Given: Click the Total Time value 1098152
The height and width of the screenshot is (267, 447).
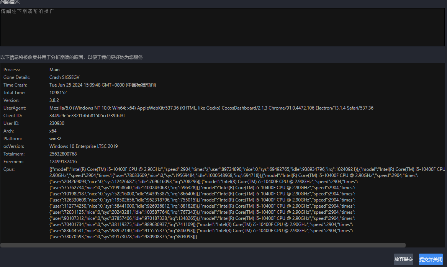Looking at the screenshot, I should [x=58, y=93].
